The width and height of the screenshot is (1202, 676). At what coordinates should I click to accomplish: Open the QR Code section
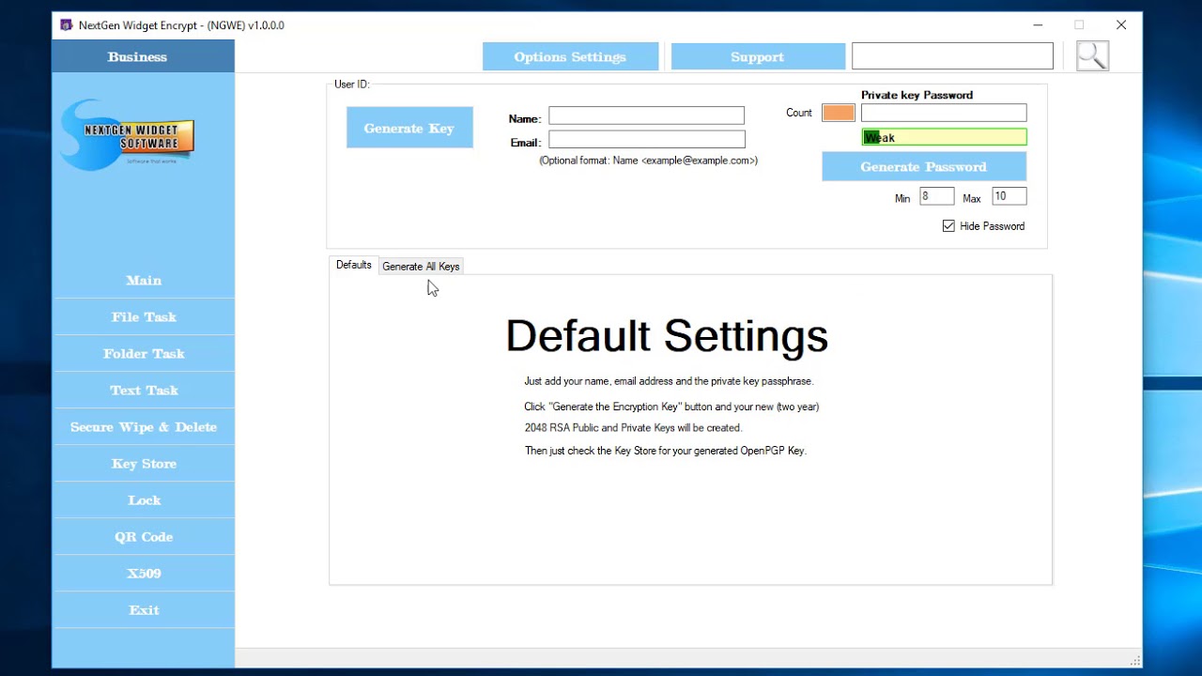pos(144,536)
